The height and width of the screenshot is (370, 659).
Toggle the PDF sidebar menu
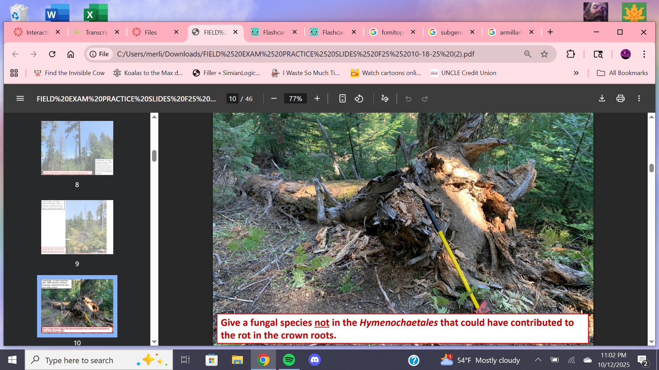(x=20, y=99)
